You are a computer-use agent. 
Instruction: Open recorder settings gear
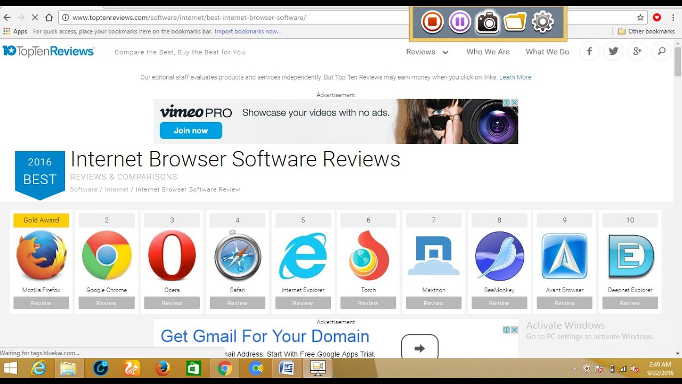coord(542,22)
